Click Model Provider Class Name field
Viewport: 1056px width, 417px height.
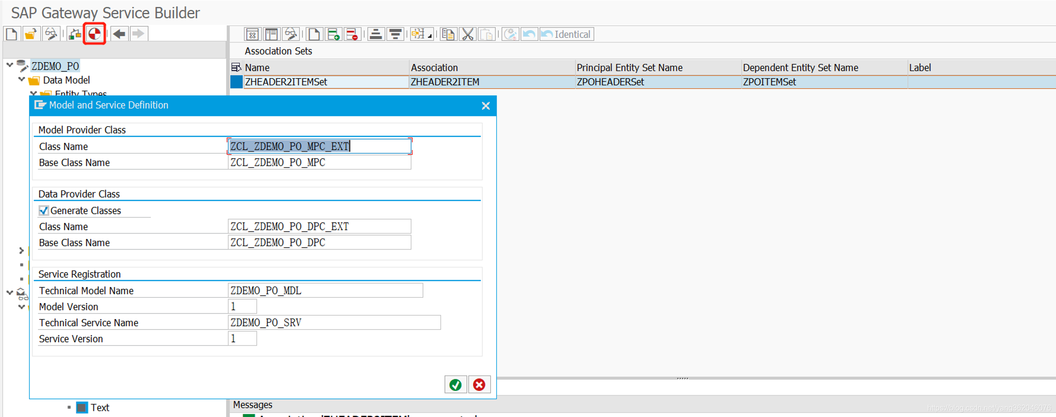pyautogui.click(x=320, y=146)
